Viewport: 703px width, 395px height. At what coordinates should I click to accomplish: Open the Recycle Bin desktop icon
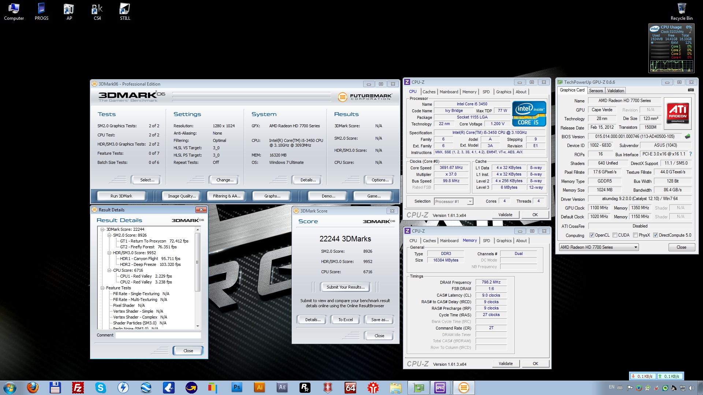click(681, 11)
